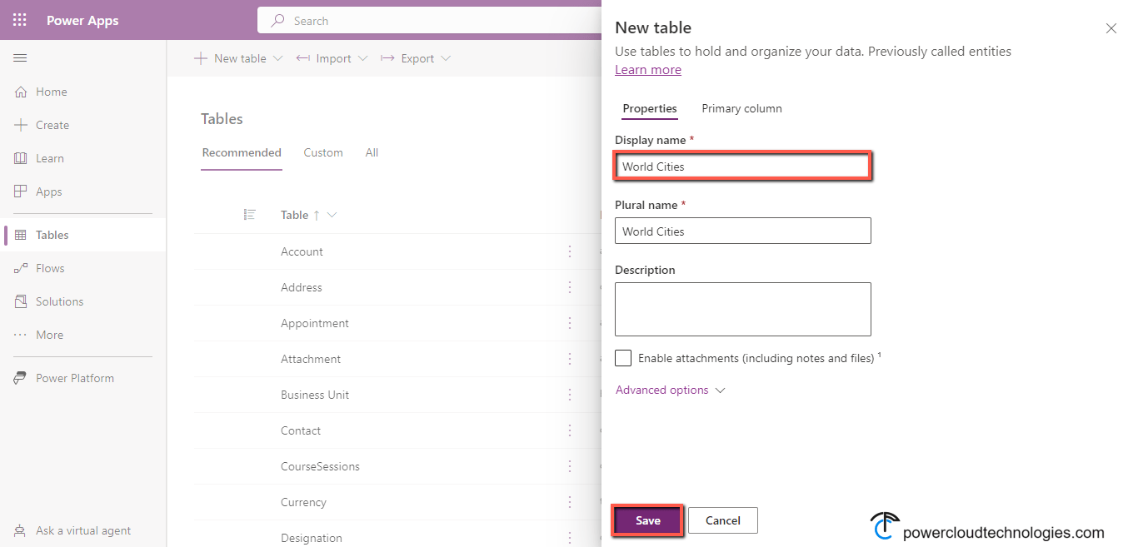Click the Cancel button

pos(723,520)
